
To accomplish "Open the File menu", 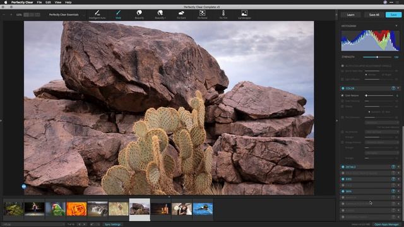I will (39, 3).
